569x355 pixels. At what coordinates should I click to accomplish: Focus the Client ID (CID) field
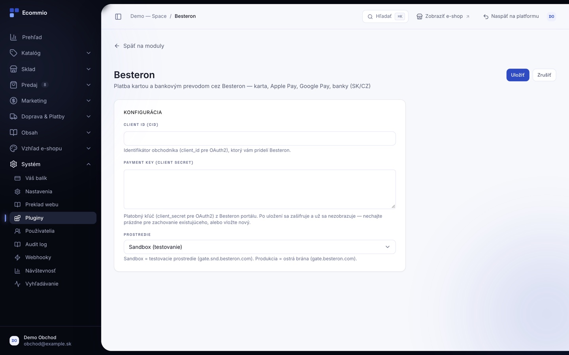coord(260,138)
